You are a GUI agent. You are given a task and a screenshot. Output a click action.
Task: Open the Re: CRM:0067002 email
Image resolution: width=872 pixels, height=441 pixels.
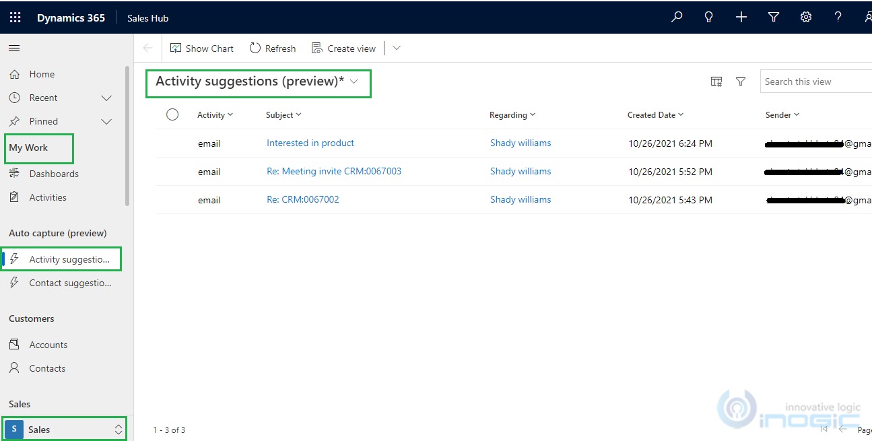(x=303, y=199)
